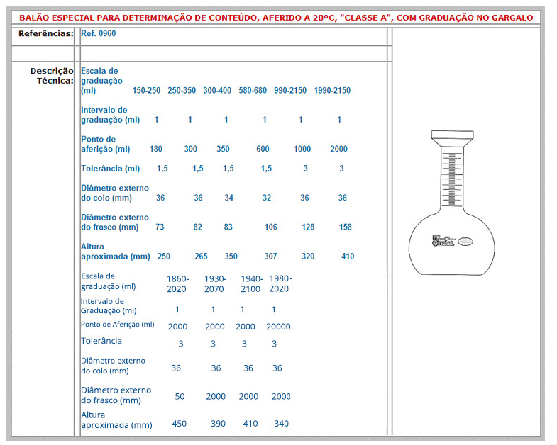Select the '1860- 2020' graduation scale value
Image resolution: width=557 pixels, height=445 pixels.
pos(177,284)
